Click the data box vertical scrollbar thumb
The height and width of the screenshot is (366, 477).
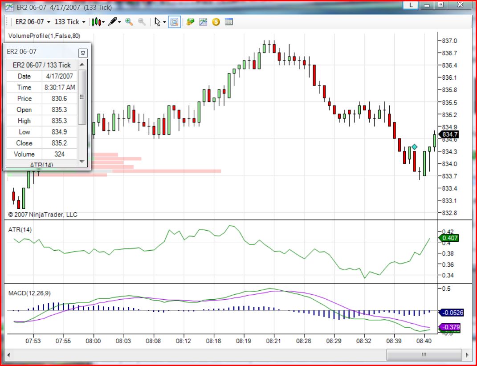coord(82,97)
